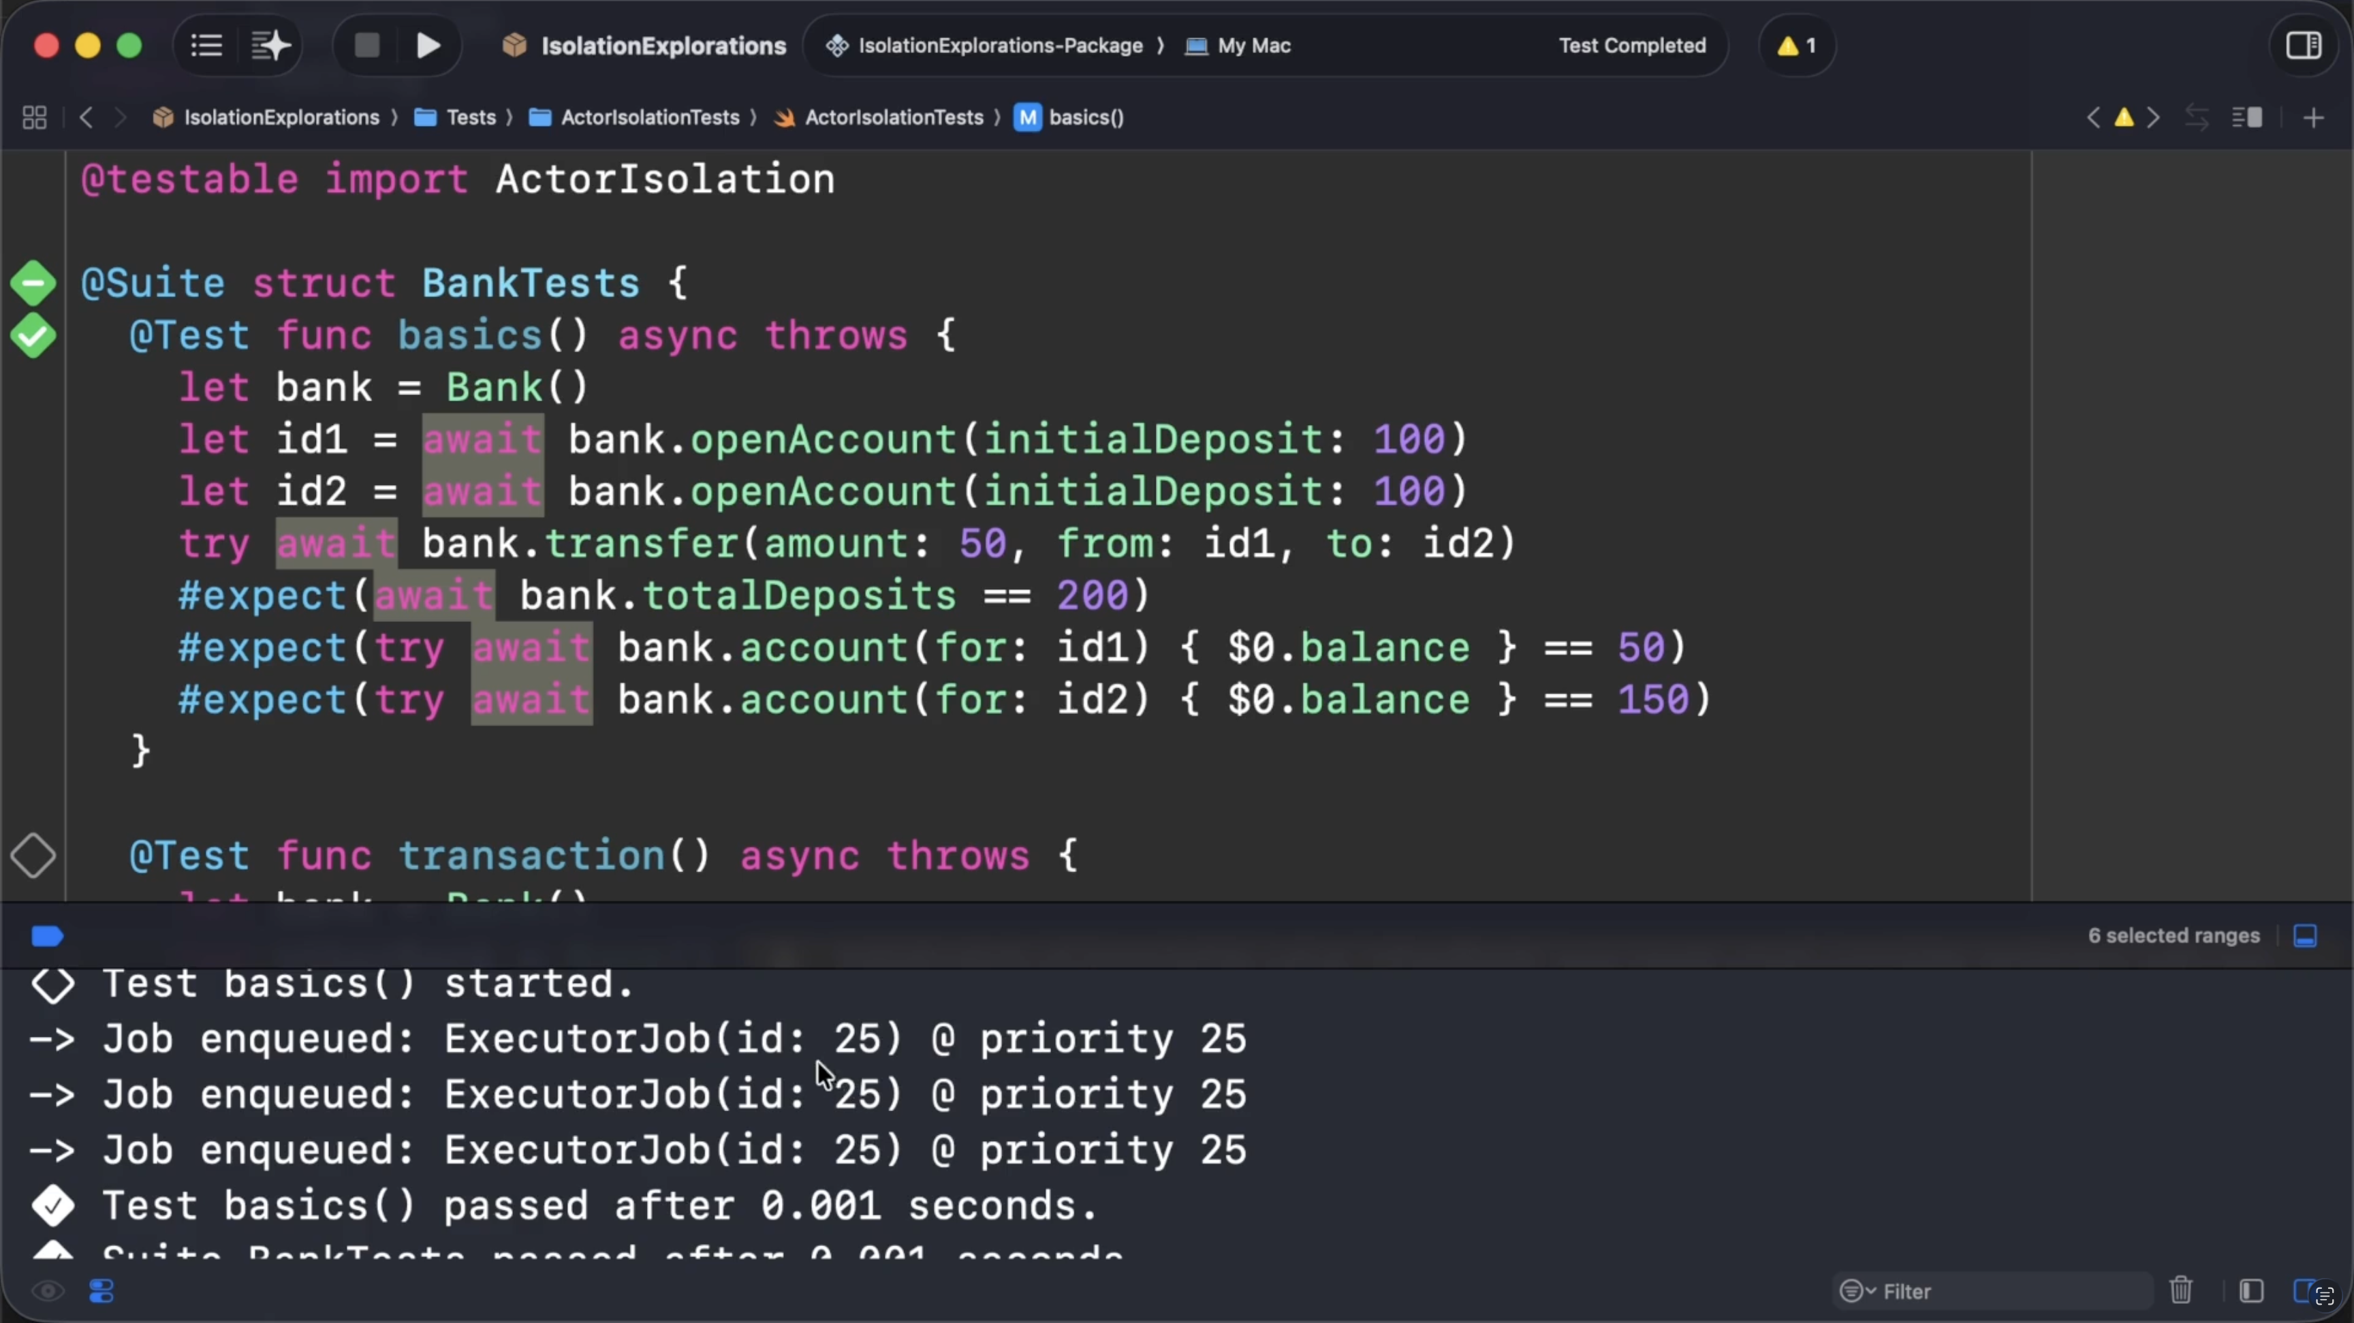Go back in editor history
2354x1323 pixels.
pyautogui.click(x=87, y=118)
